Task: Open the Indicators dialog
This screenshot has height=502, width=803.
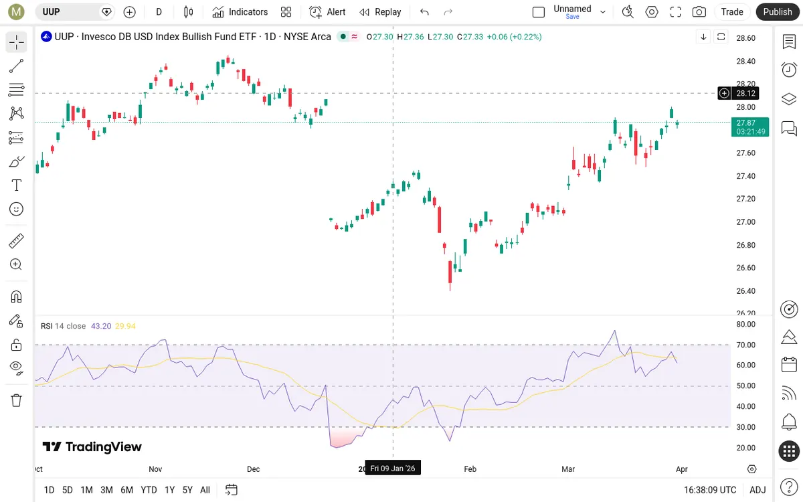Action: pyautogui.click(x=240, y=12)
